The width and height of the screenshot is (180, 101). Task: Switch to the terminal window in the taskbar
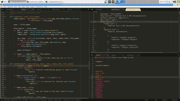[54, 2]
